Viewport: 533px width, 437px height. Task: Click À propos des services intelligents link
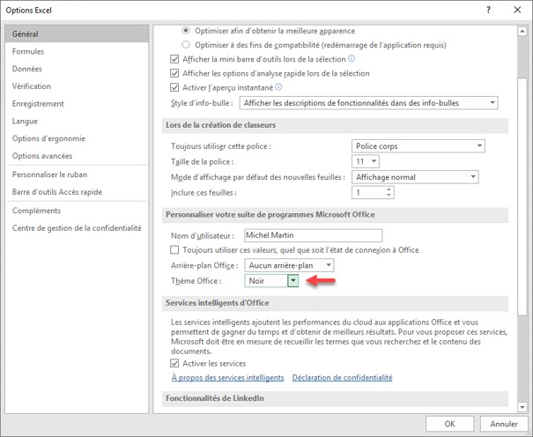point(227,378)
